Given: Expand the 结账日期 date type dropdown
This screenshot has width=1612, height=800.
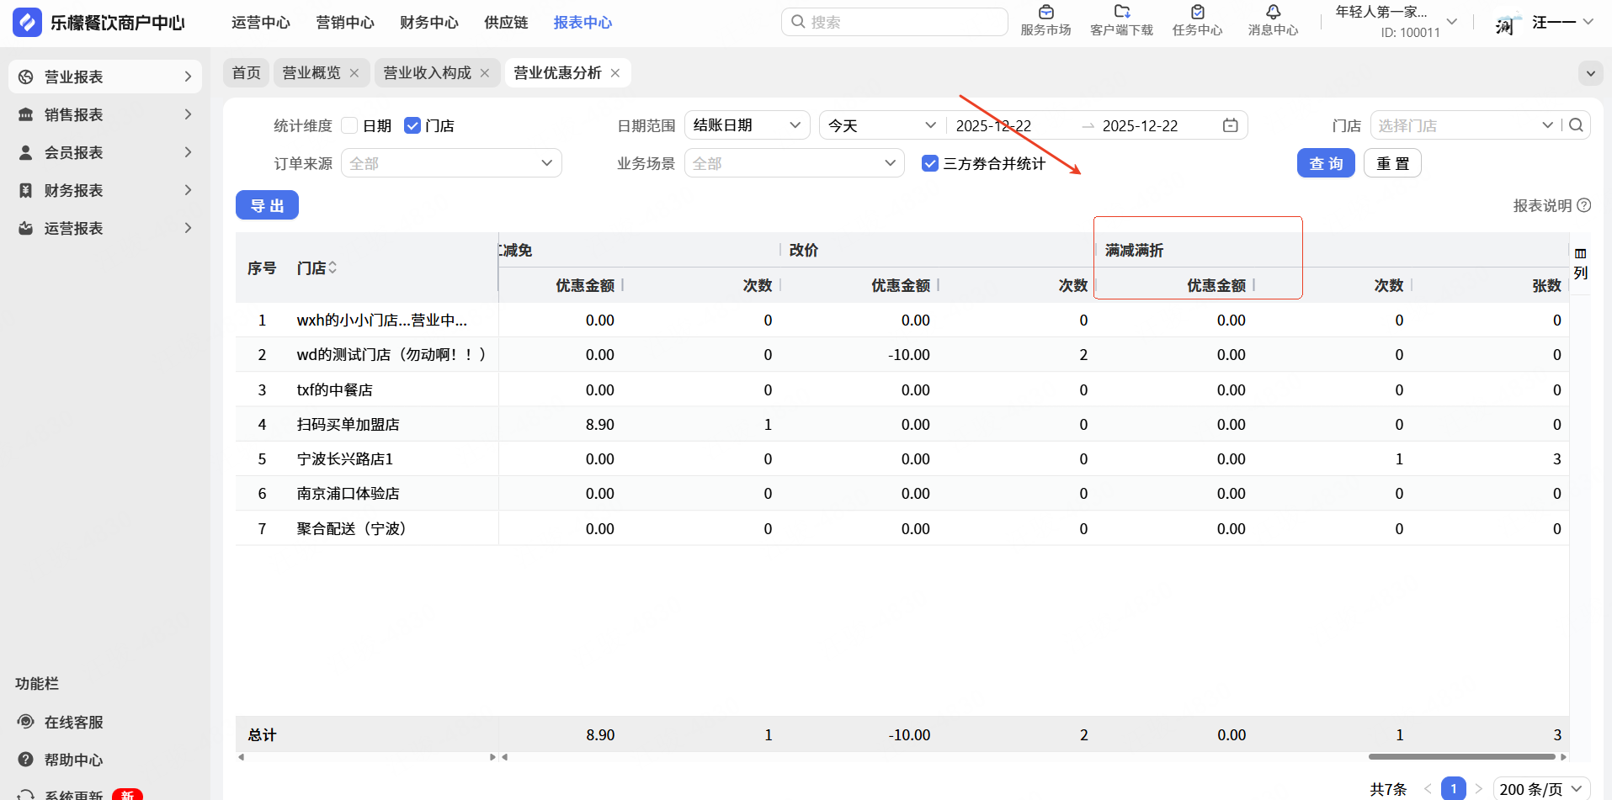Looking at the screenshot, I should [x=747, y=125].
